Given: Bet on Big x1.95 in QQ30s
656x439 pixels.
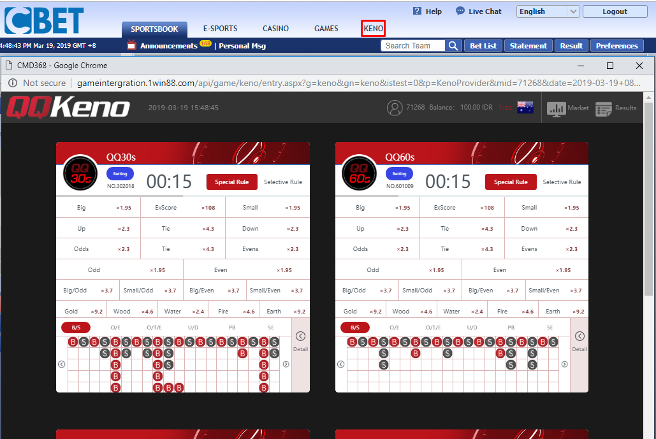Looking at the screenshot, I should coord(98,207).
